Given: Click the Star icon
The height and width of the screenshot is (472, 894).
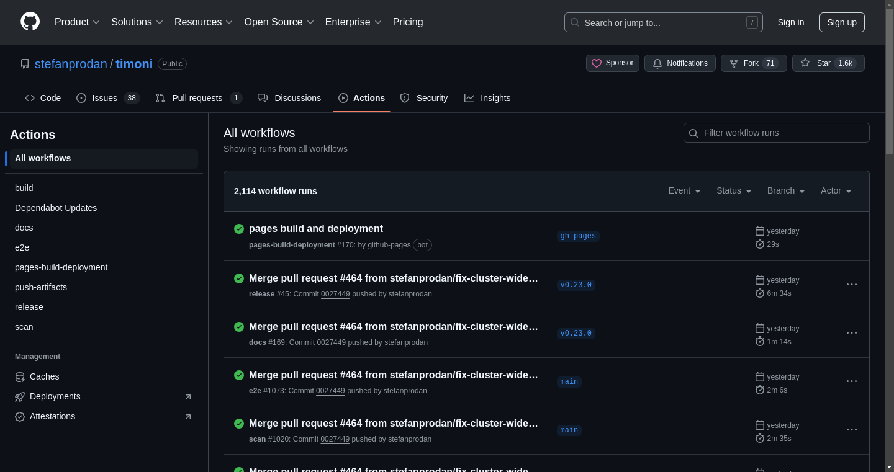Looking at the screenshot, I should [805, 63].
